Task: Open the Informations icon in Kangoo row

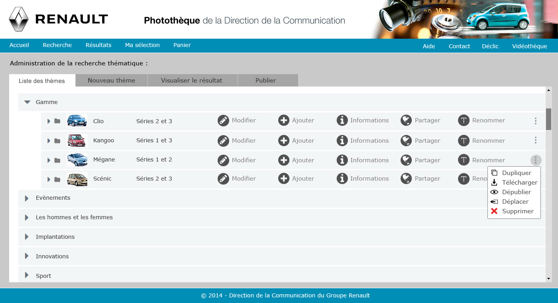Action: pos(342,141)
